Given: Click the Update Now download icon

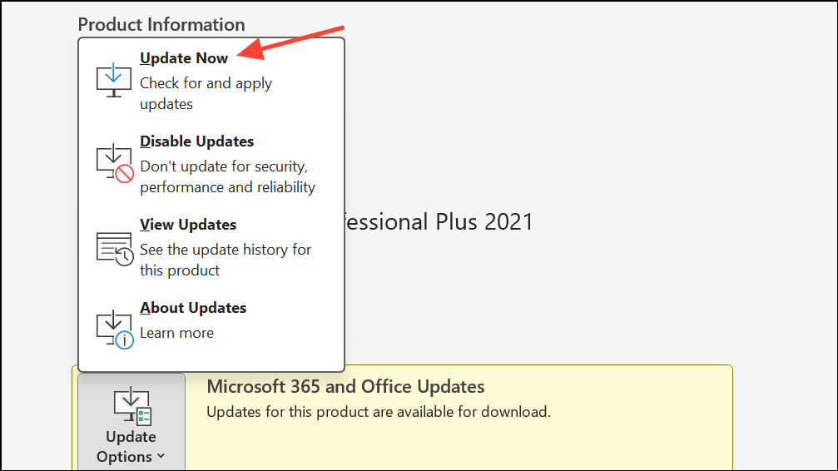Looking at the screenshot, I should click(114, 80).
